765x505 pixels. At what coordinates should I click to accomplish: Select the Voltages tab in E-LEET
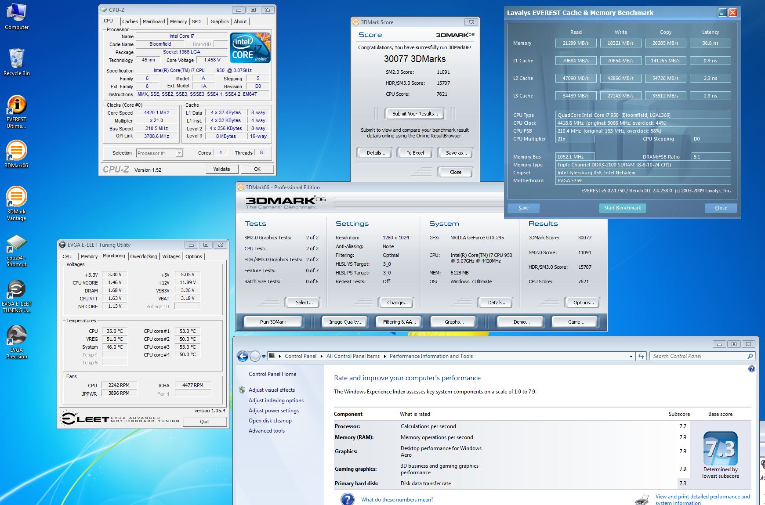pos(171,256)
